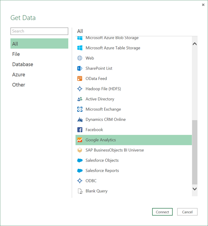This screenshot has height=226, width=208.
Task: Click the scrollbar down arrow
Action: coord(194,189)
